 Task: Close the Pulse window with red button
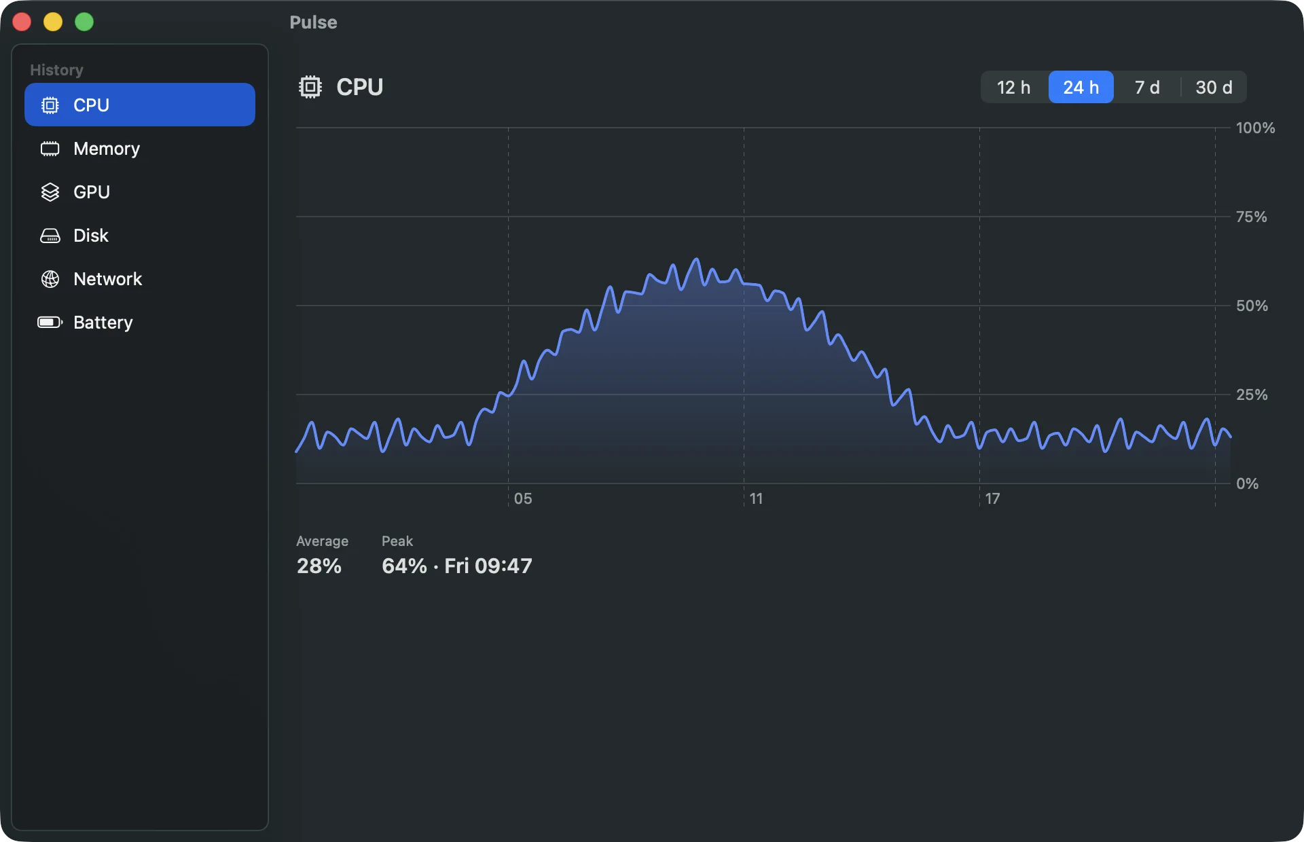pyautogui.click(x=22, y=22)
